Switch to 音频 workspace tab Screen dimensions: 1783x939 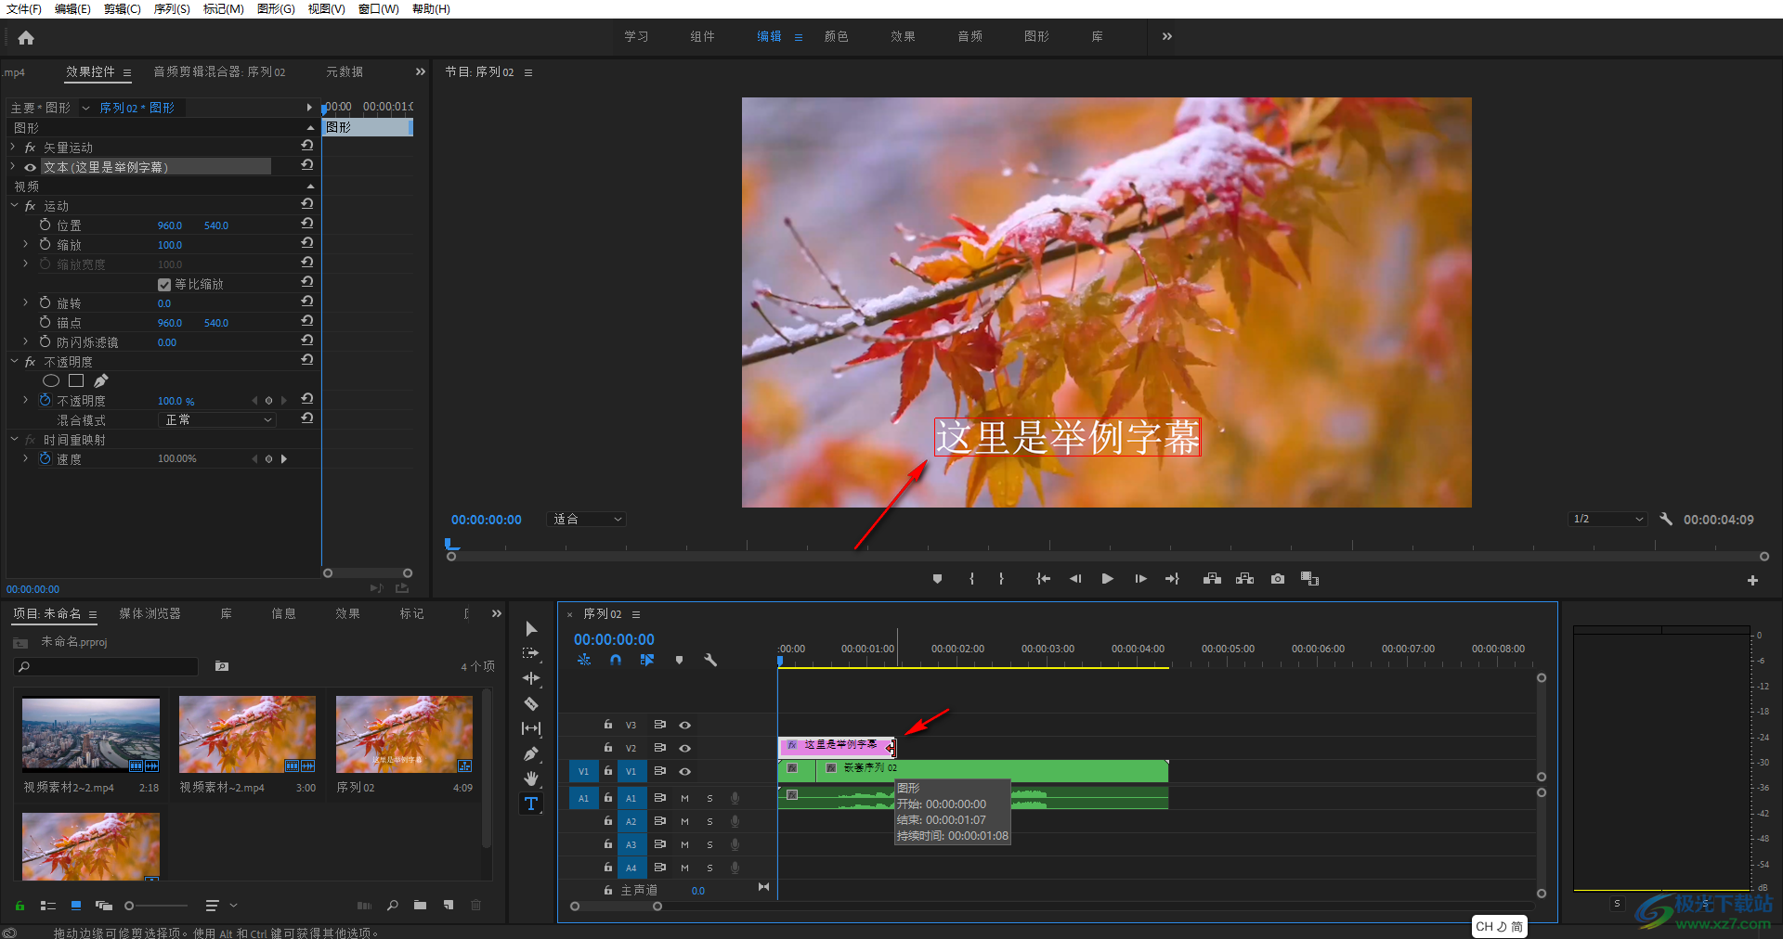[970, 37]
